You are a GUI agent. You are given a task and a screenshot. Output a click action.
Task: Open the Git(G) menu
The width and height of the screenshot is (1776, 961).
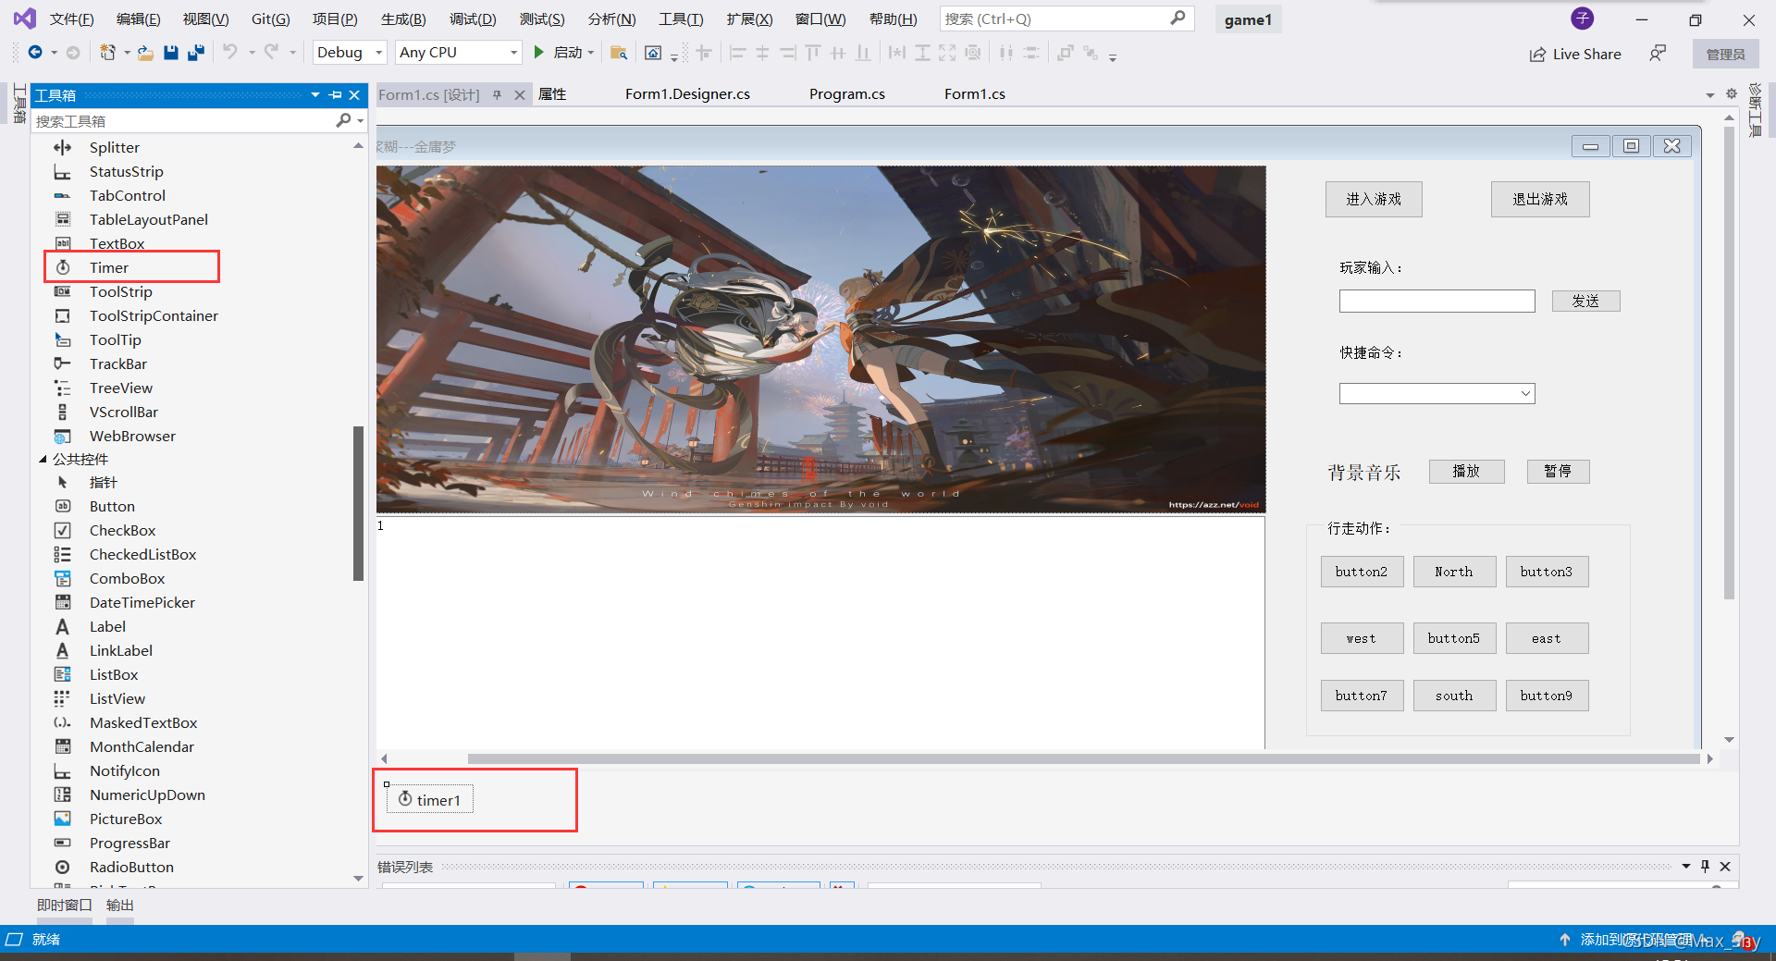tap(271, 18)
